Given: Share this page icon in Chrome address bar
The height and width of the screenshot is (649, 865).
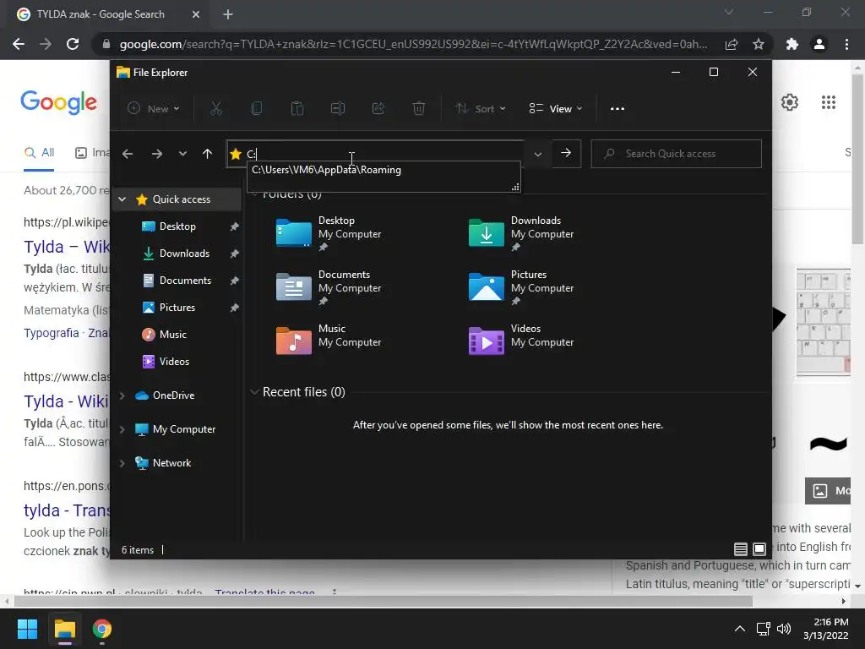Looking at the screenshot, I should [732, 44].
